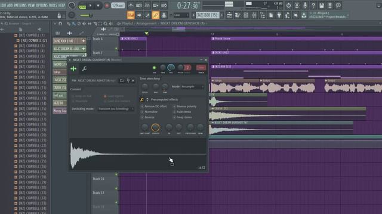Select the playlist zoom magnifier tool

(105, 24)
